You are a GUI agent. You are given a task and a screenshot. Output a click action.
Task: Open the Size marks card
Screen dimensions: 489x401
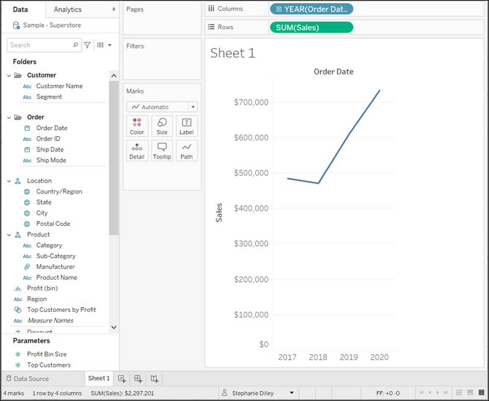162,126
